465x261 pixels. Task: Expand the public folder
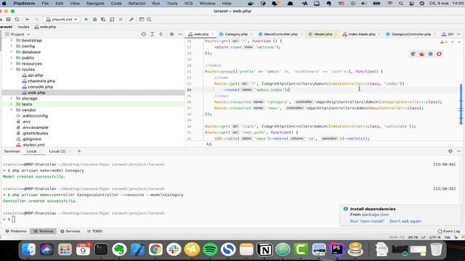12,58
